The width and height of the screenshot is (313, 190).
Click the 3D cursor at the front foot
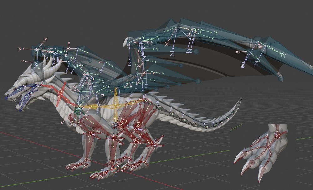pyautogui.click(x=115, y=168)
